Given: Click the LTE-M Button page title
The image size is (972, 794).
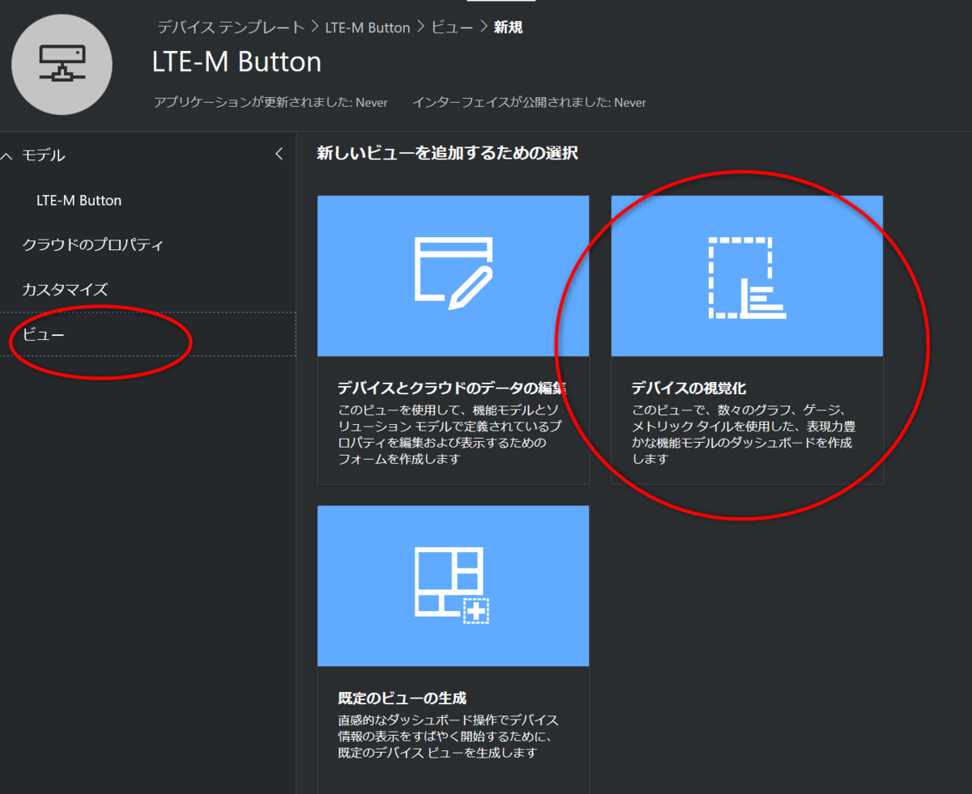Looking at the screenshot, I should pyautogui.click(x=237, y=62).
